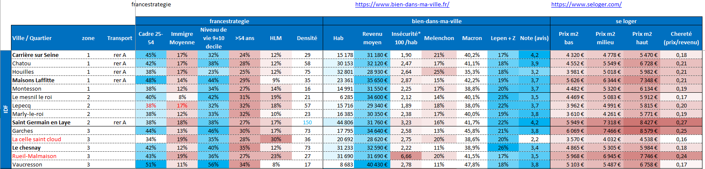
Task: Select the '2,2' note cell
Action: pyautogui.click(x=534, y=139)
